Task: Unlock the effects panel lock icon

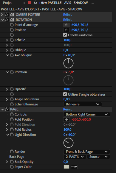Action: (35, 2)
